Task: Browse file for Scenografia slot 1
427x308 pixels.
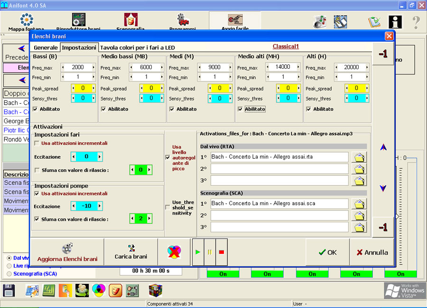Action: 359,204
